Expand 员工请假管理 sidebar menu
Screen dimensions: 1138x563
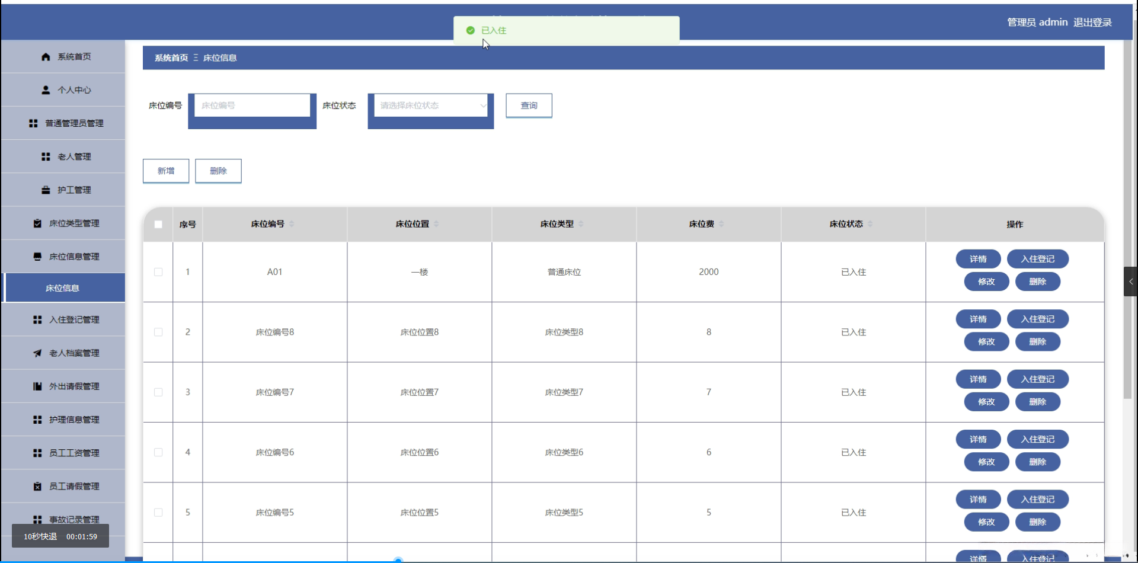(x=63, y=487)
